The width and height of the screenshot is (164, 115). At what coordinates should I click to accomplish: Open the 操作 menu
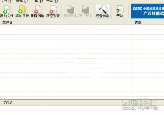click(22, 1)
